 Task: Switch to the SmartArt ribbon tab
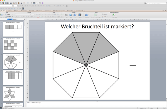tap(31, 11)
